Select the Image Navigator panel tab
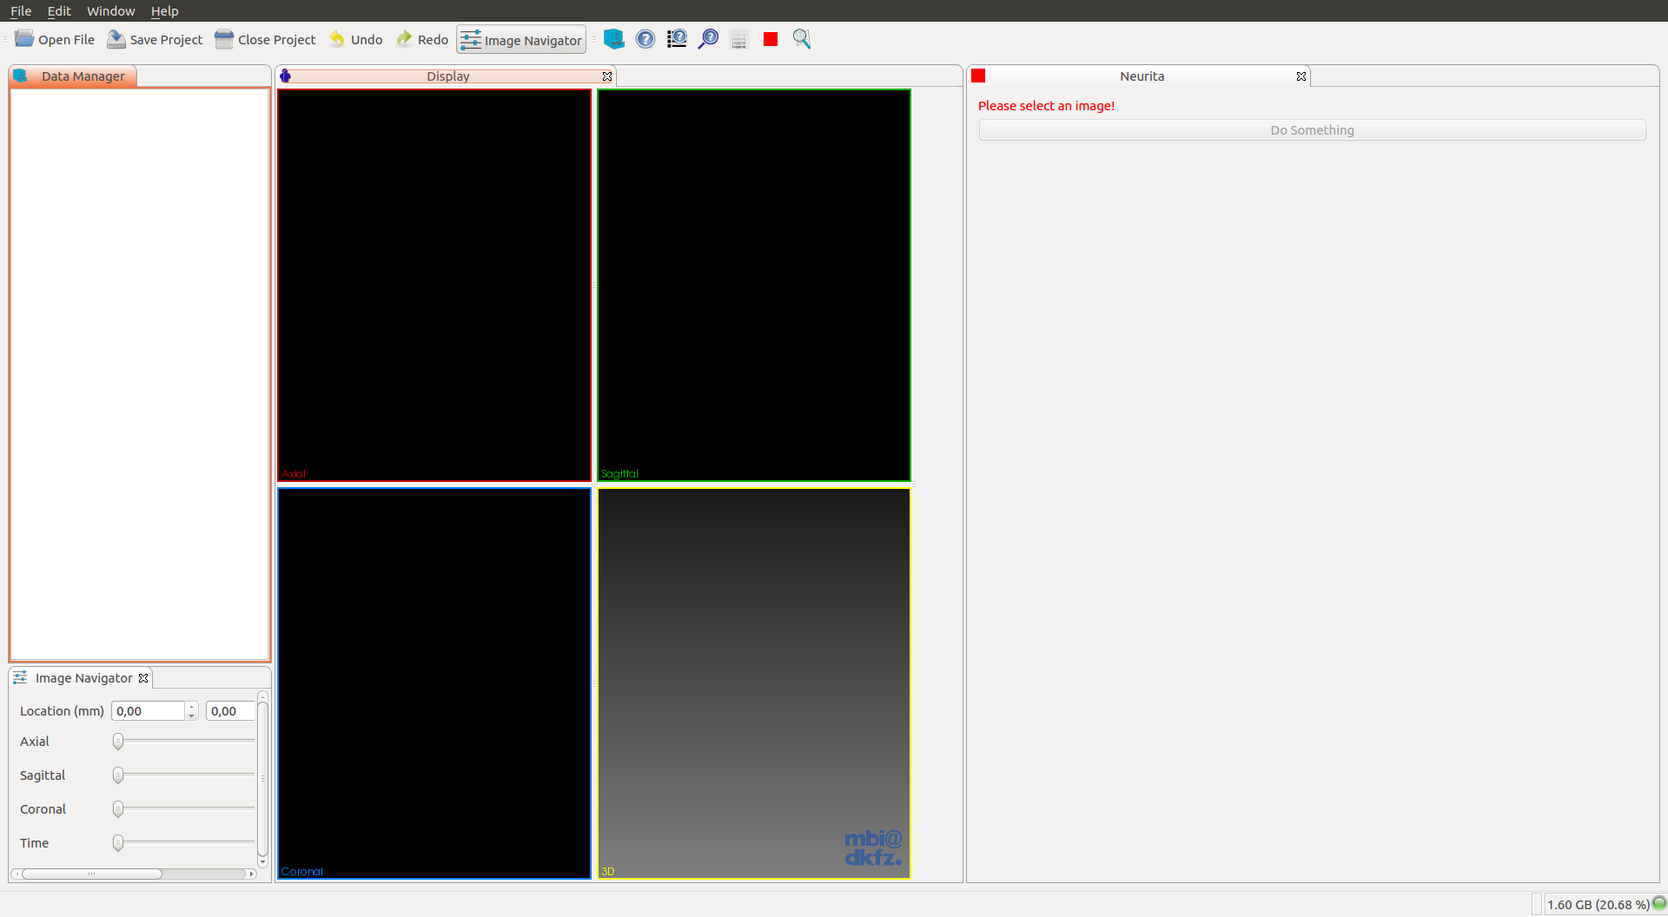 80,678
